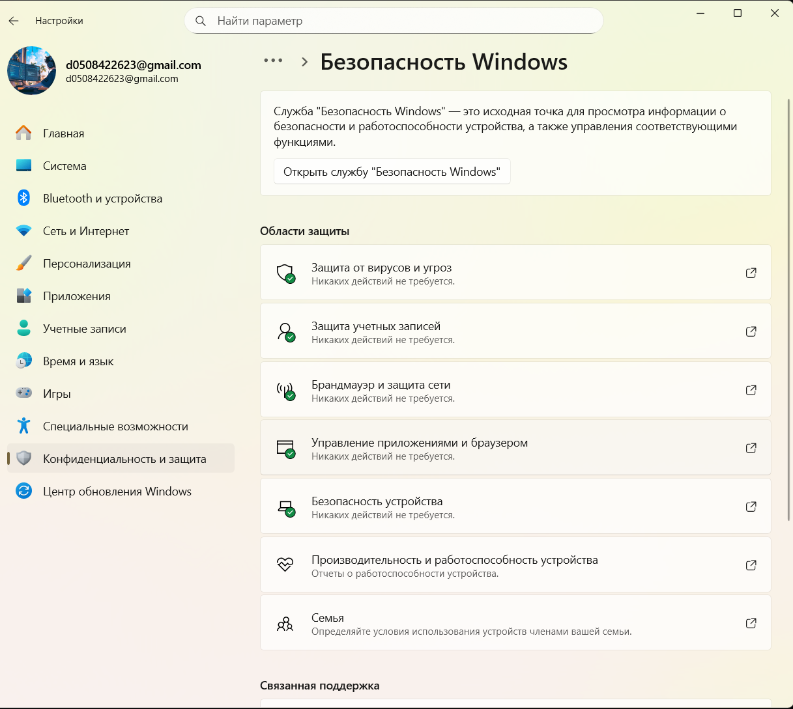The height and width of the screenshot is (709, 793).
Task: Click the Приложения sidebar label
Action: coord(76,296)
